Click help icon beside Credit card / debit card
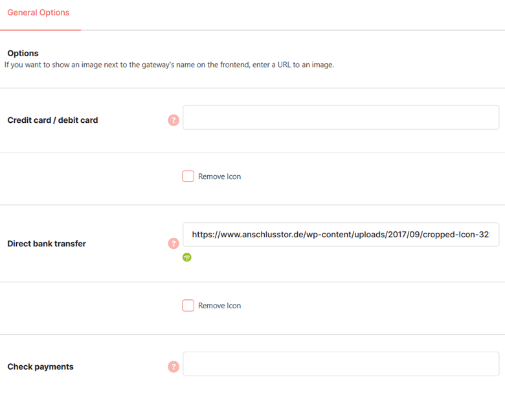505x393 pixels. click(x=174, y=120)
